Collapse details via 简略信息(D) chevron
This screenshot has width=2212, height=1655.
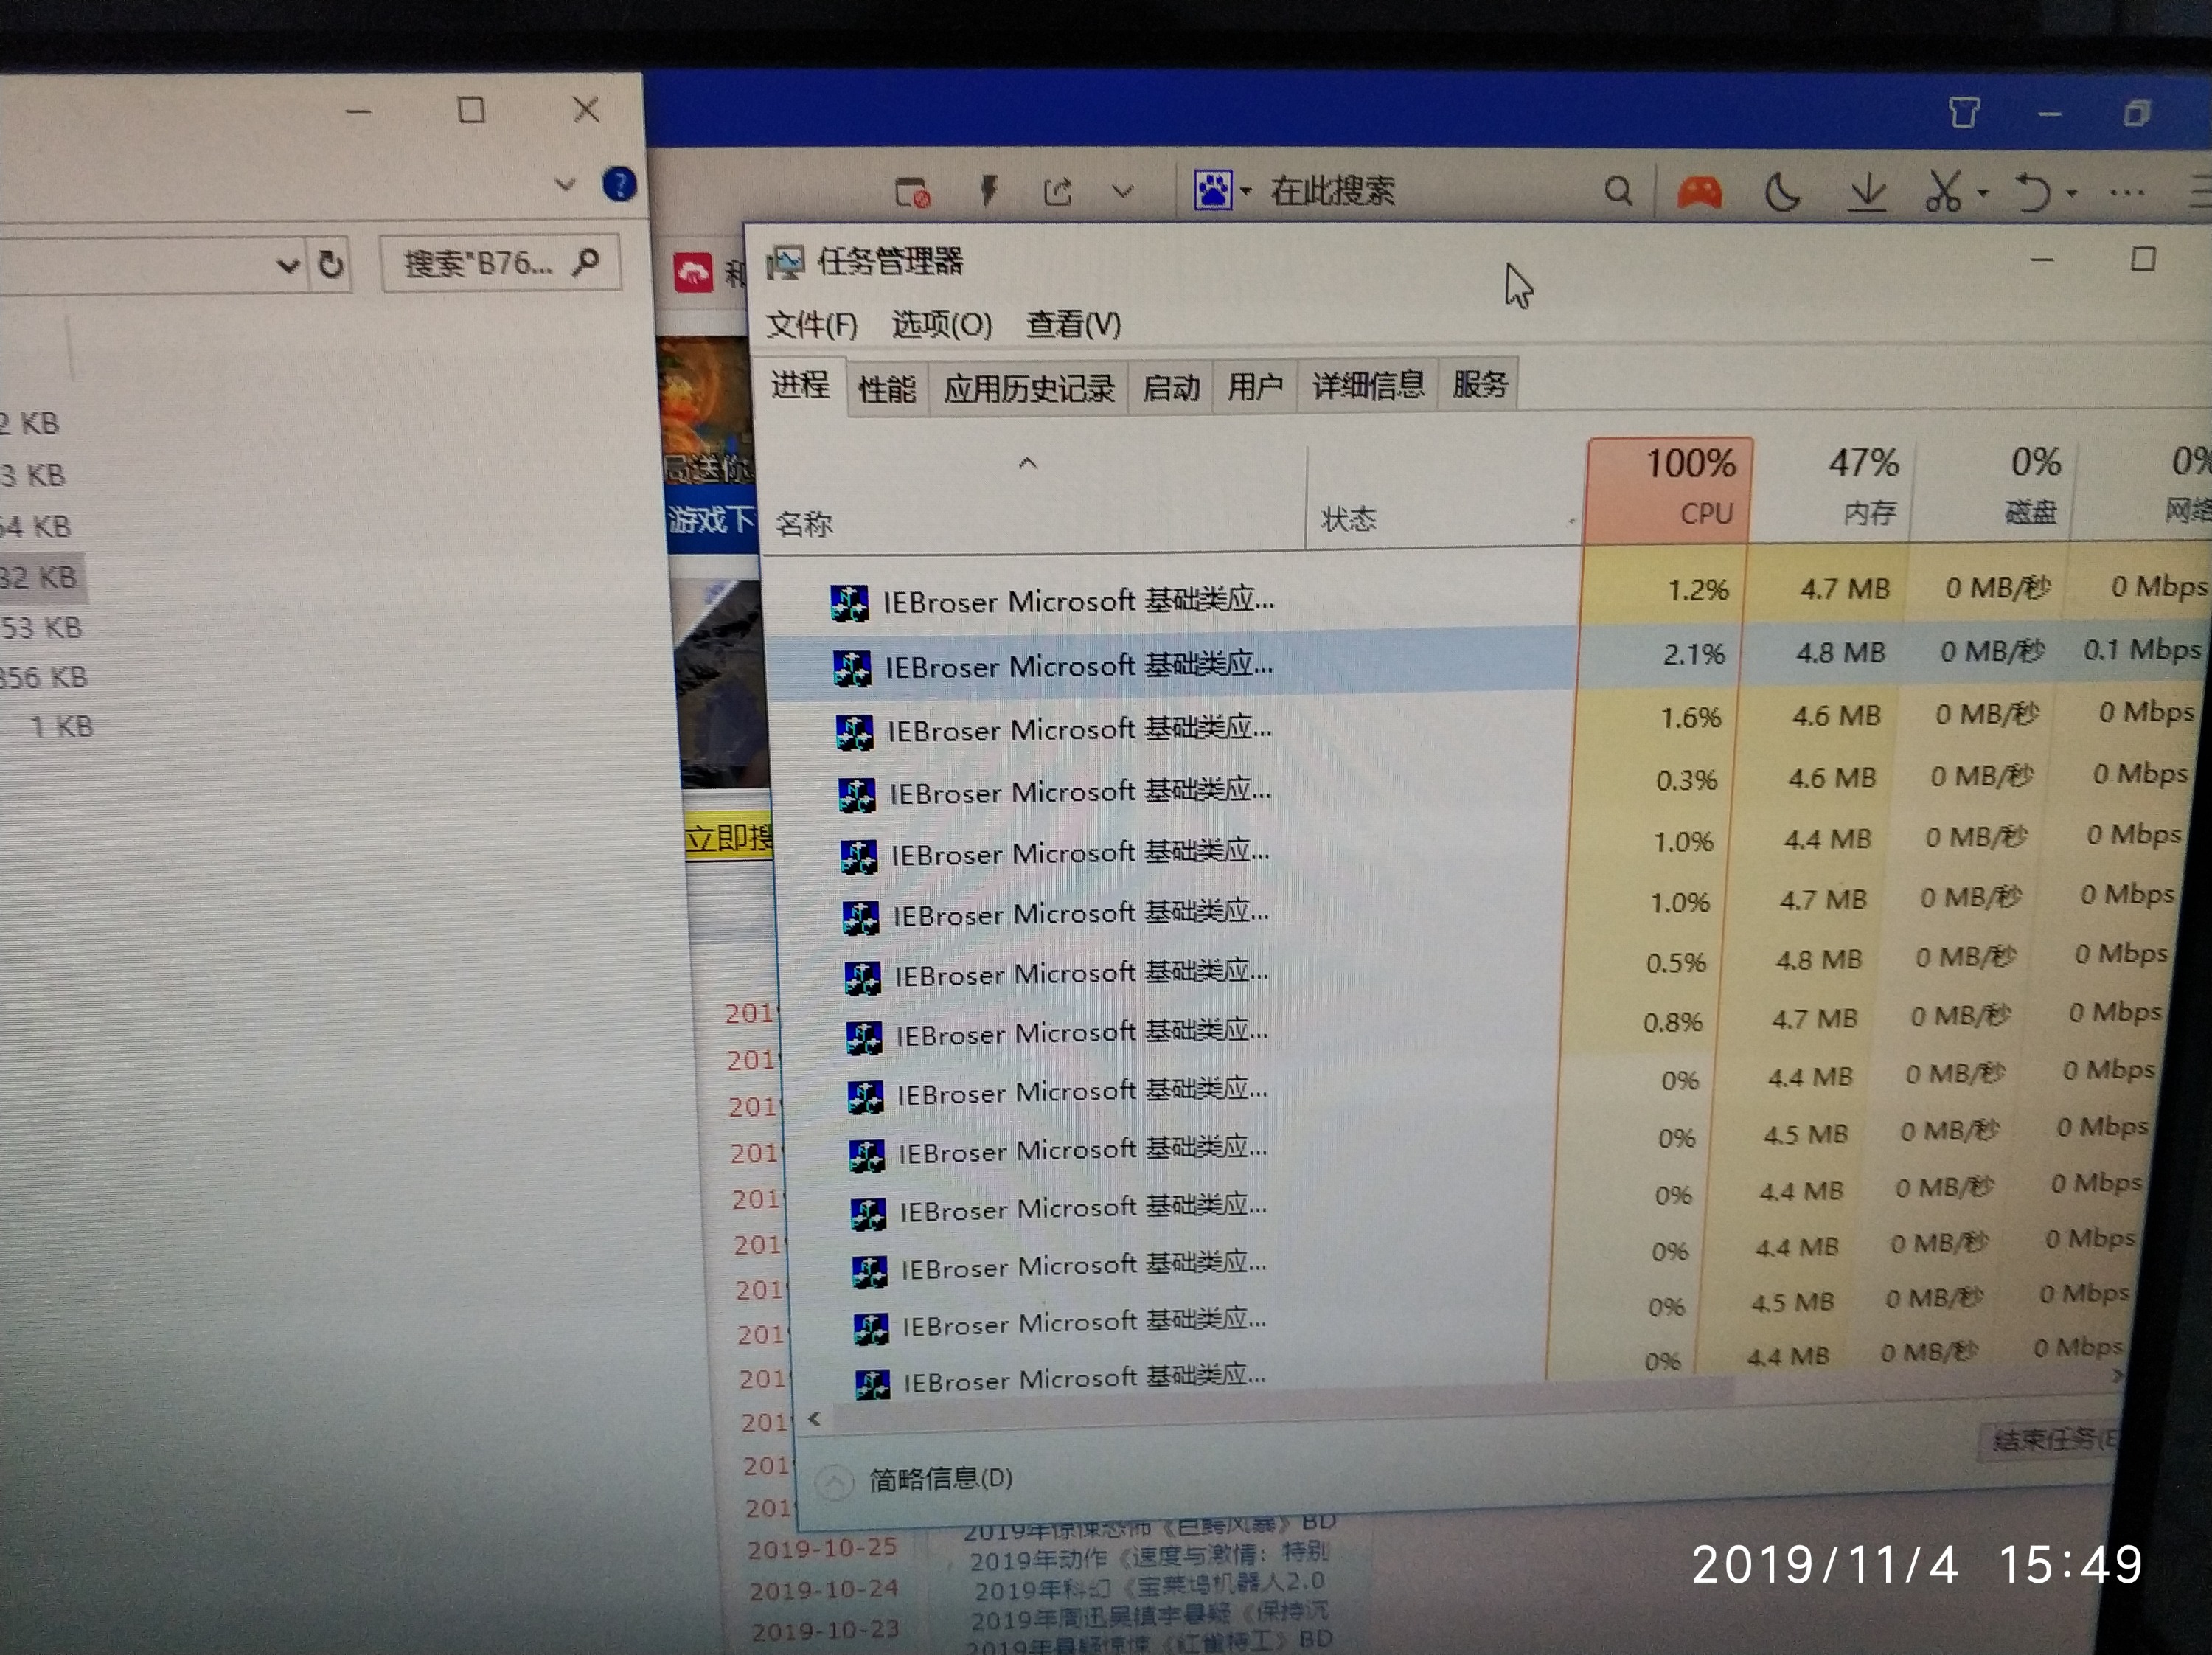pyautogui.click(x=834, y=1480)
